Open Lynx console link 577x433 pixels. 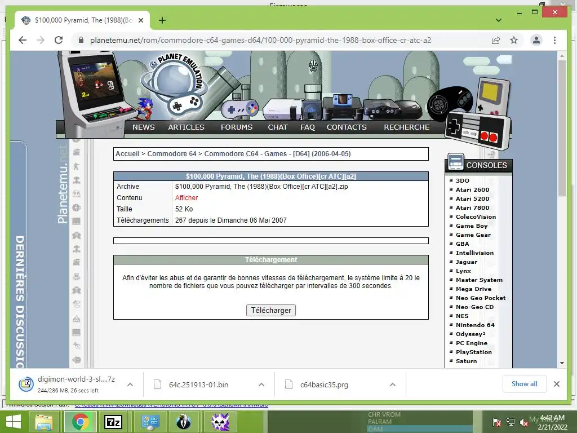pyautogui.click(x=463, y=271)
